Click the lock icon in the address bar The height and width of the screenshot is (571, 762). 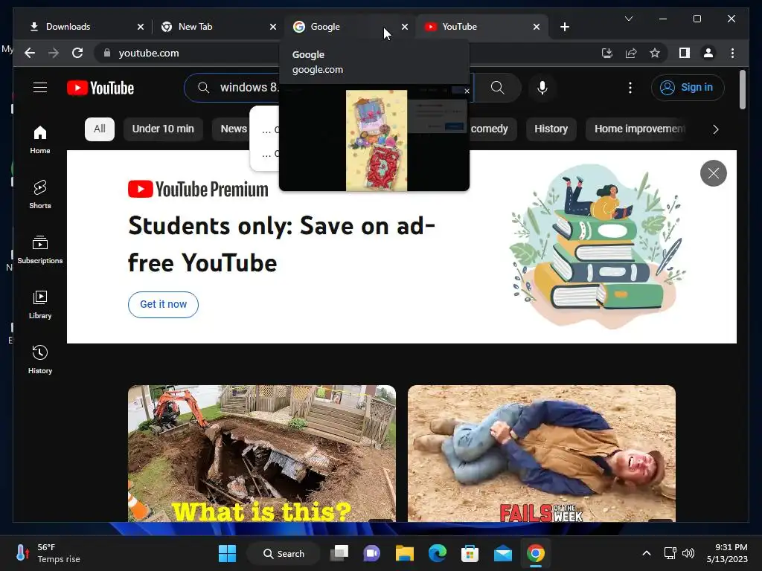(x=107, y=53)
